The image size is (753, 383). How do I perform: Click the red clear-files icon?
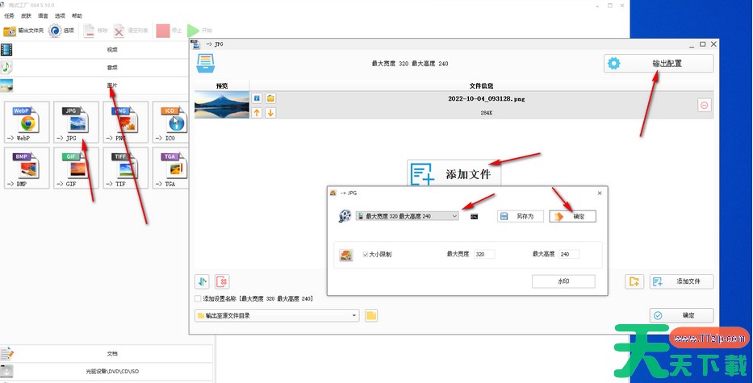pos(222,281)
